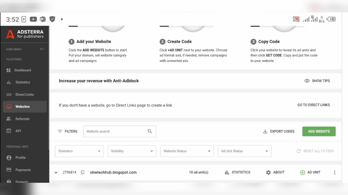Screen dimensions: 348x195
Task: Click the Copy Code step heading
Action: [269, 41]
